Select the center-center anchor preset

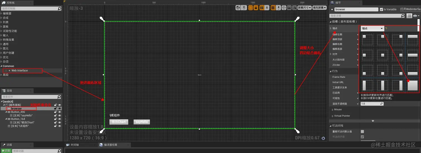point(383,55)
